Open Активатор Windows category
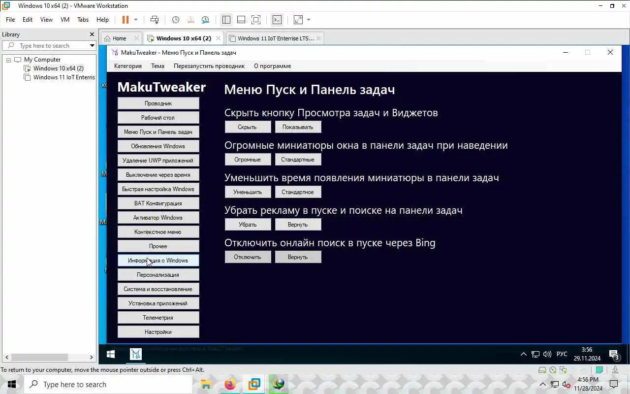The height and width of the screenshot is (394, 630). [158, 218]
